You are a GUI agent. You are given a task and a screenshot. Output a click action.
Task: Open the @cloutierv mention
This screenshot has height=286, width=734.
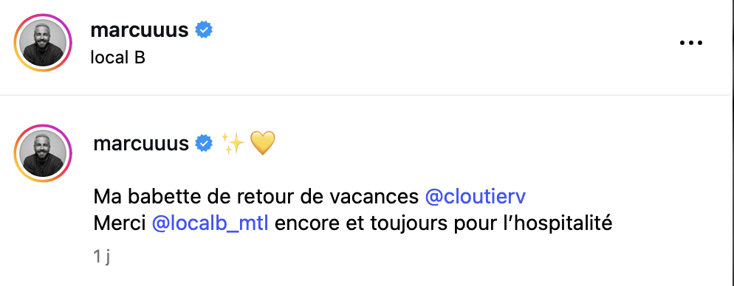[475, 197]
